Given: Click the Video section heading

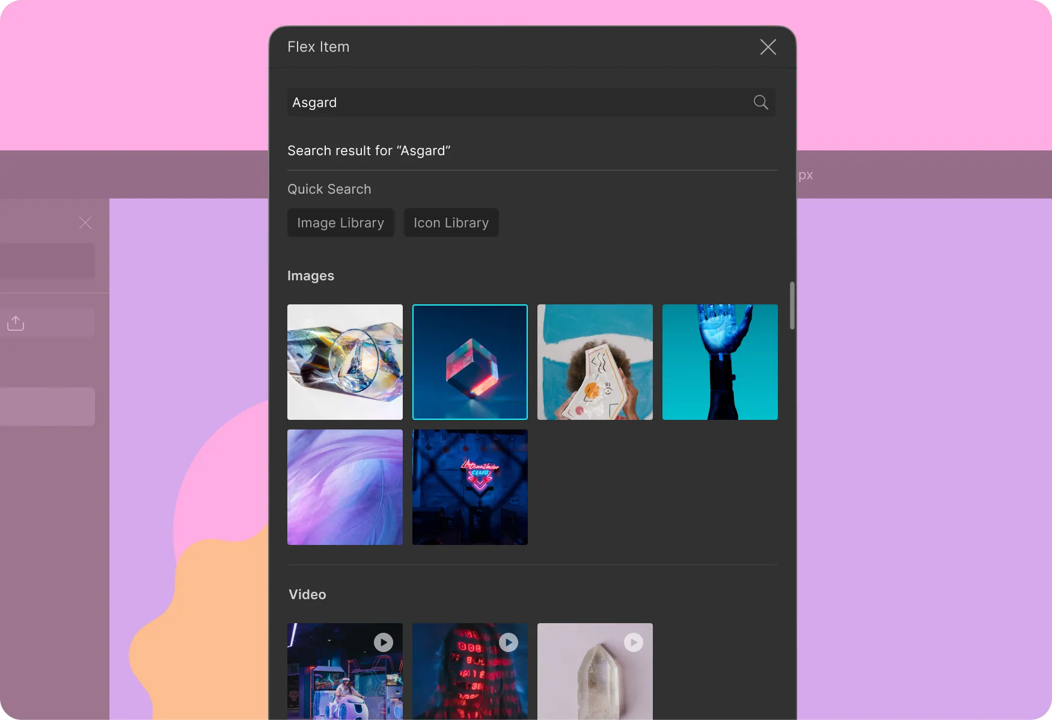Looking at the screenshot, I should [307, 594].
